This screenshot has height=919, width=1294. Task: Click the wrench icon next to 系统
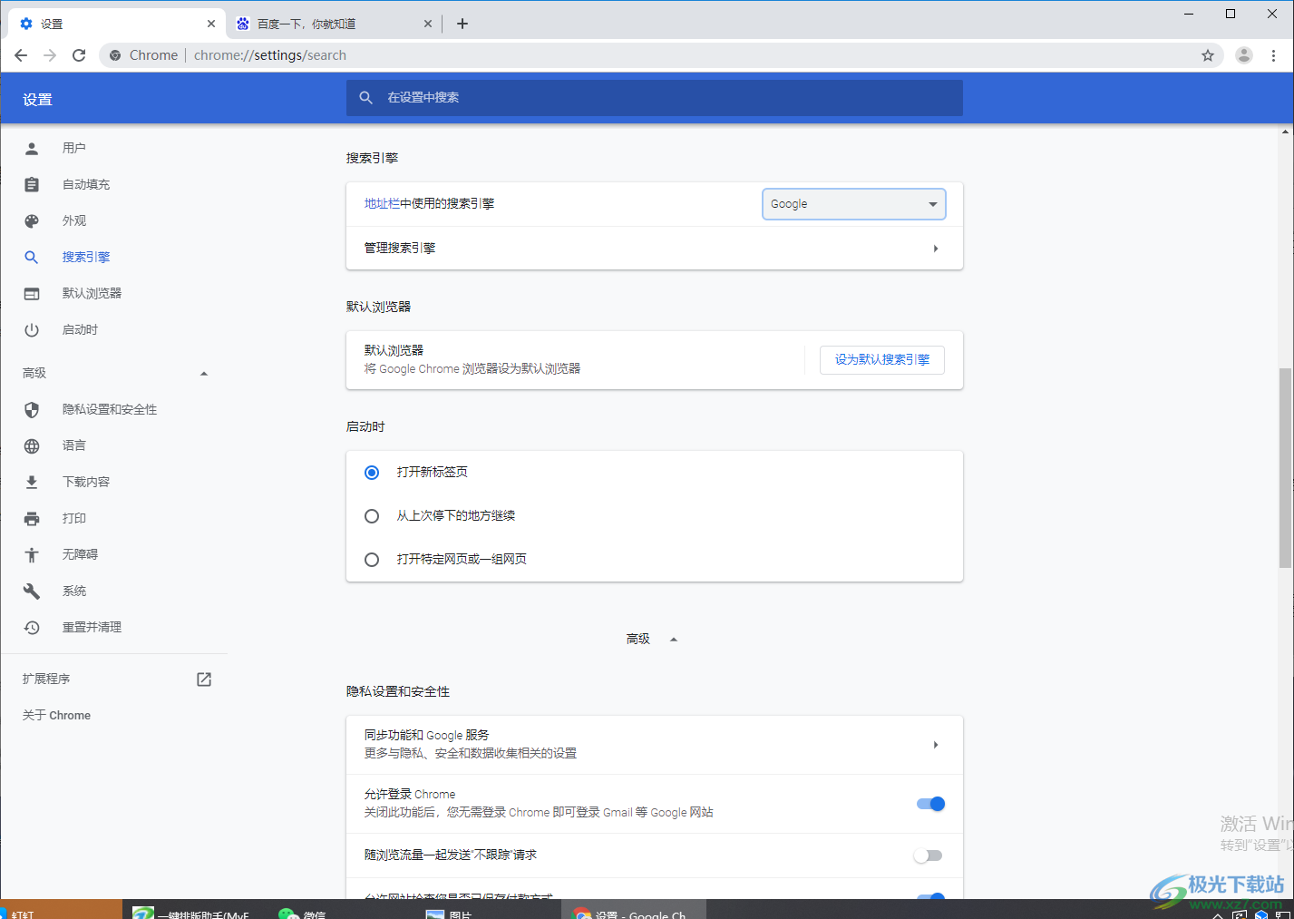[x=32, y=591]
